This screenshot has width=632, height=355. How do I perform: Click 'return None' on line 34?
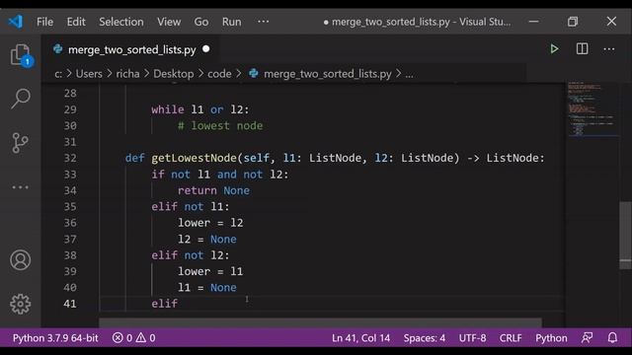coord(213,190)
